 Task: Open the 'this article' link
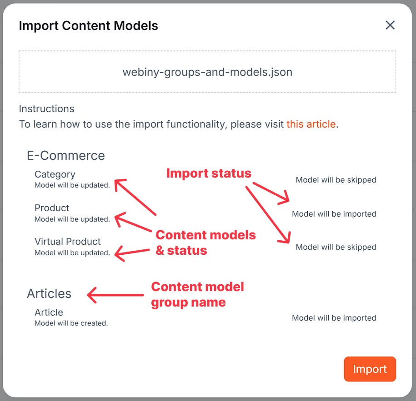coord(311,124)
